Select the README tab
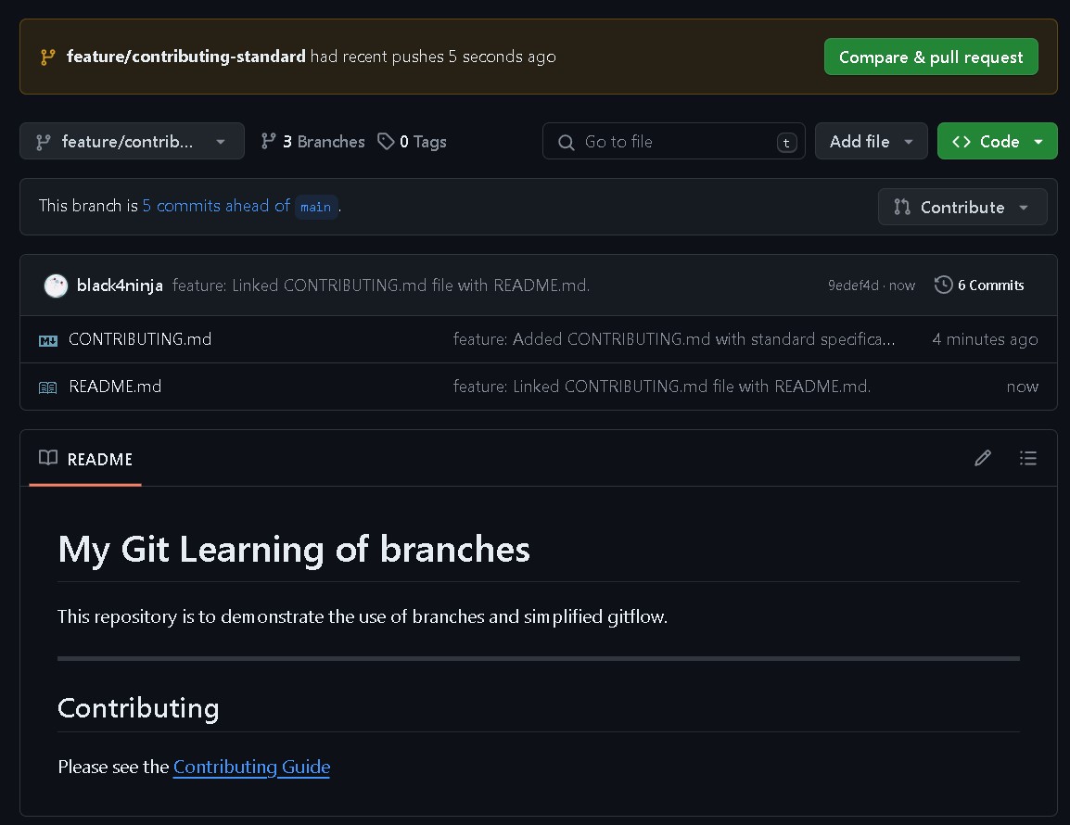 86,459
